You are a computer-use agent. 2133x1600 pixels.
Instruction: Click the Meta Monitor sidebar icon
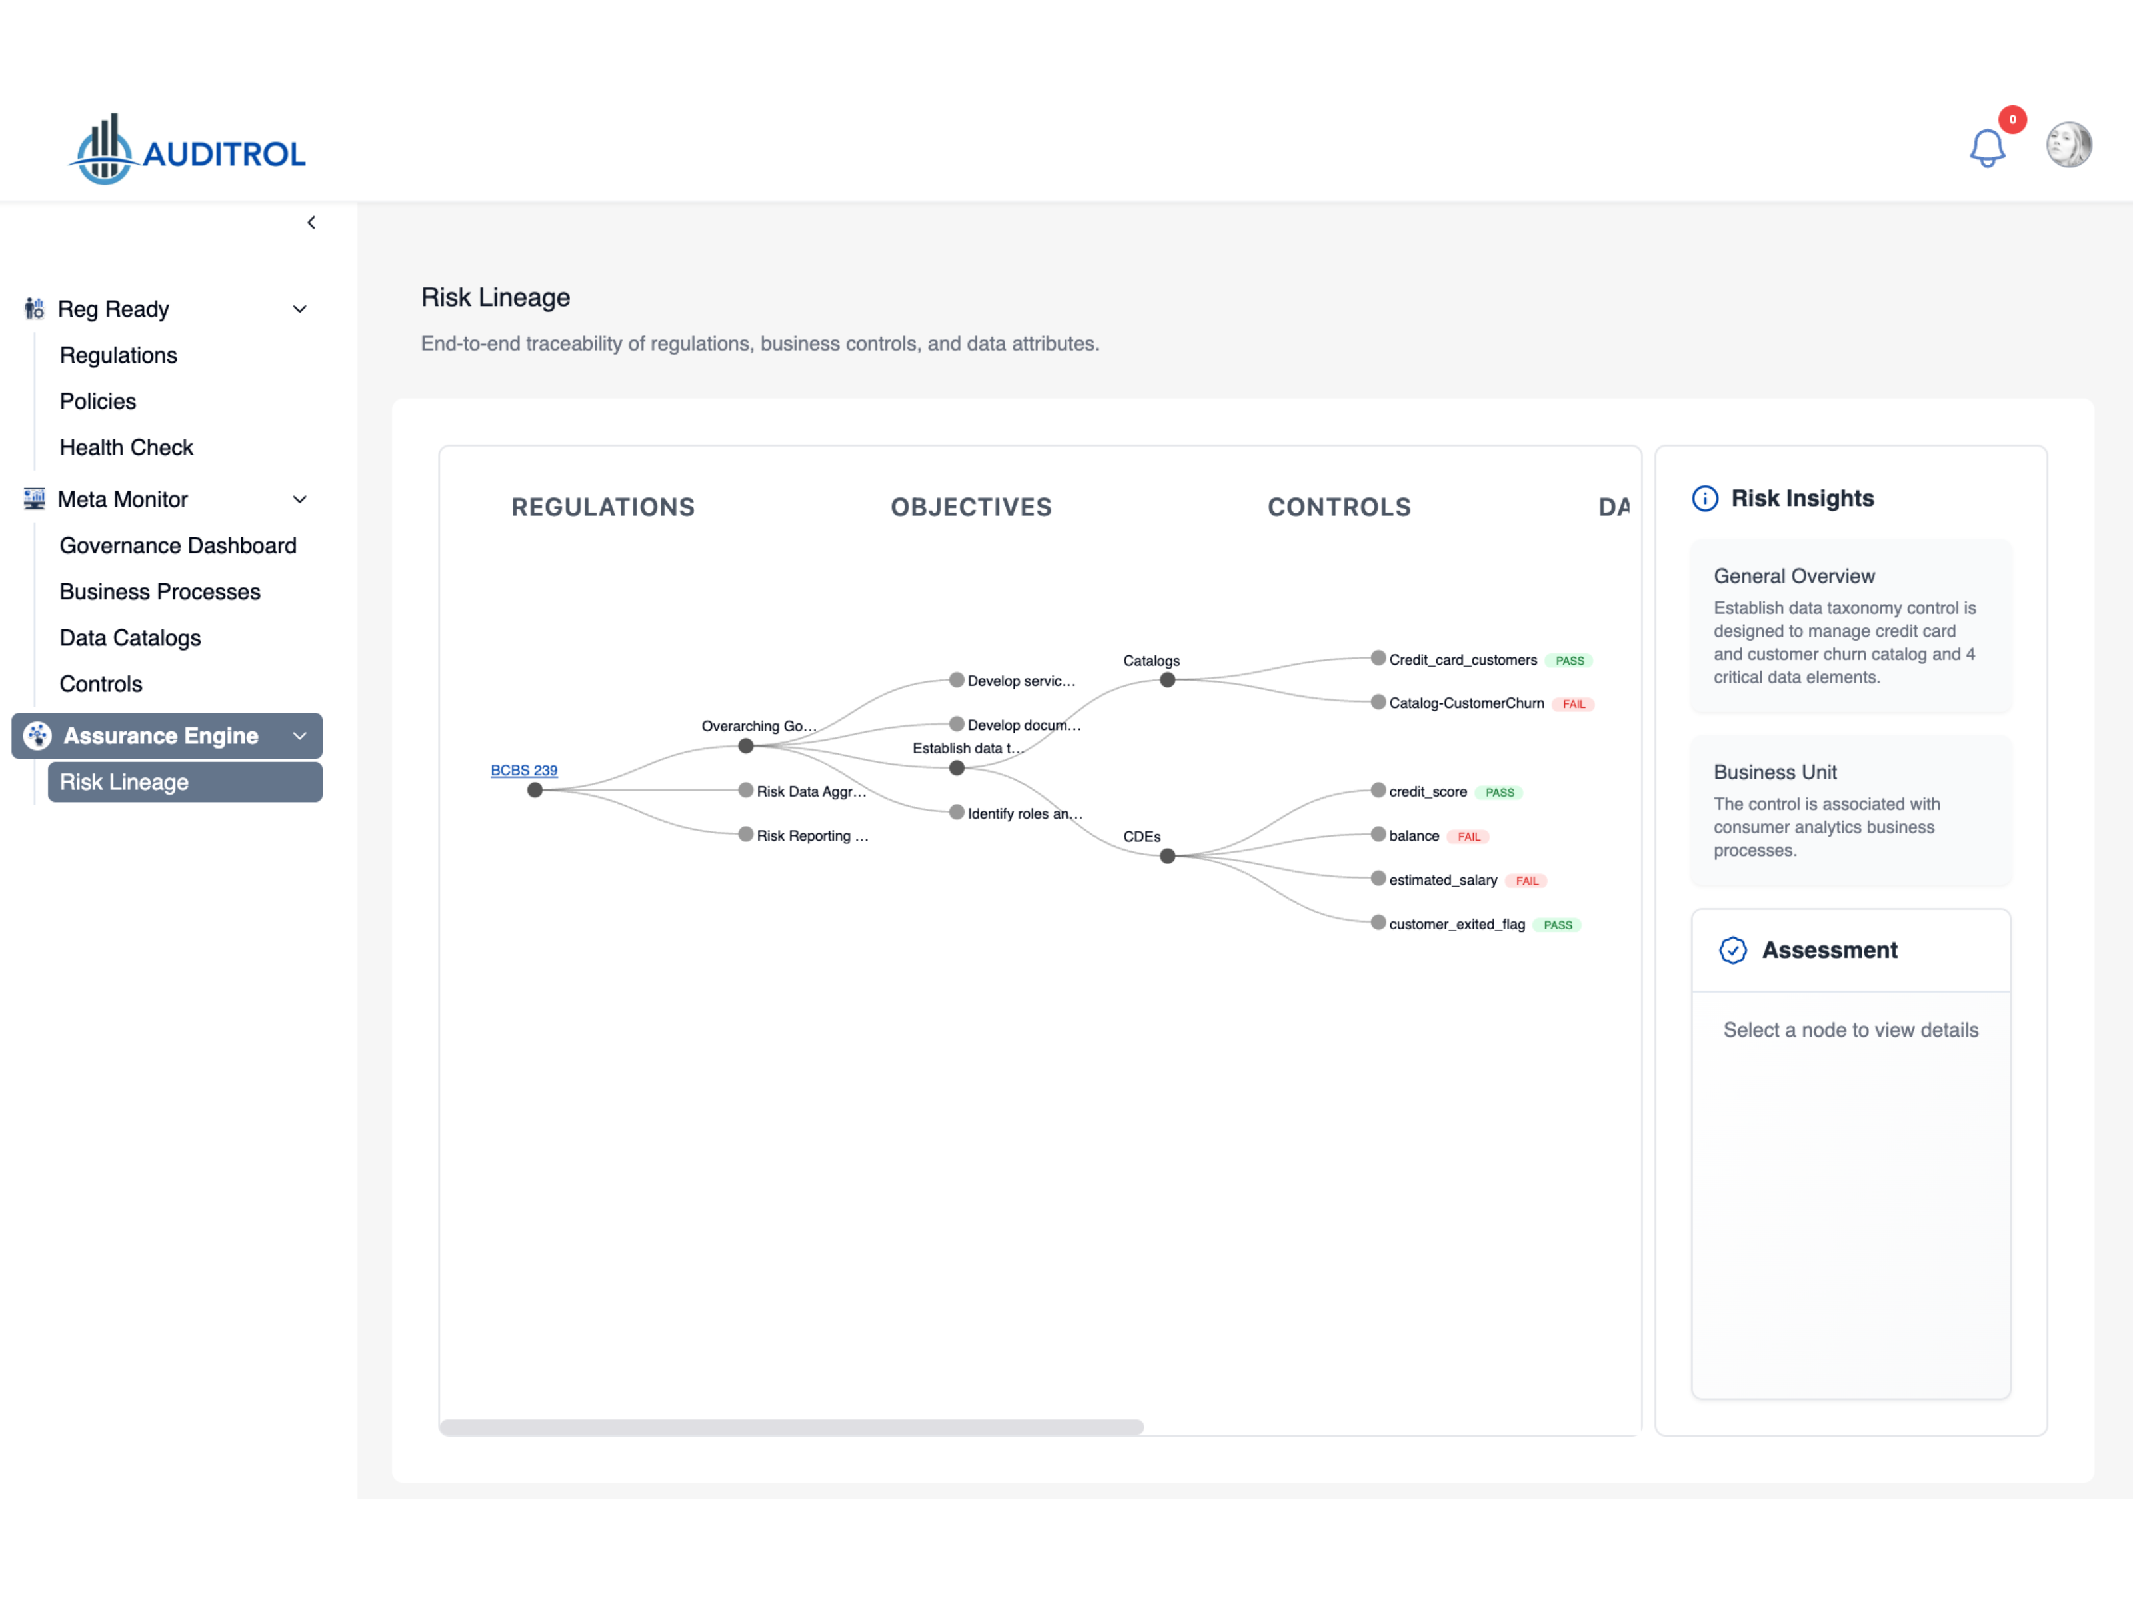(x=35, y=499)
